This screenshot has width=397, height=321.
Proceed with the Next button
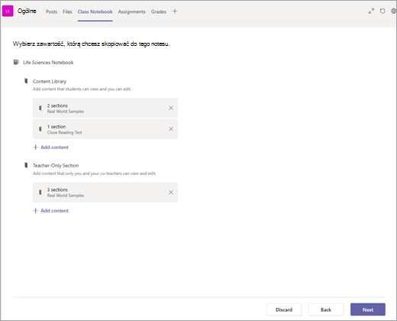coord(368,310)
